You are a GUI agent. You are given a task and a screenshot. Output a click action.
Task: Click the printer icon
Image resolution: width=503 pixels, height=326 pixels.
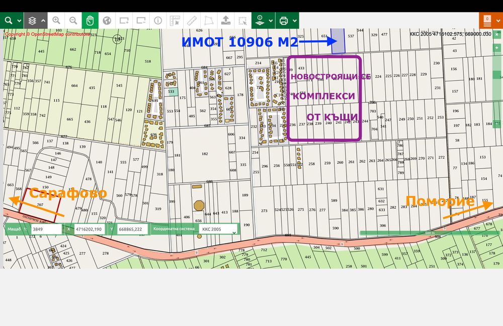click(284, 21)
